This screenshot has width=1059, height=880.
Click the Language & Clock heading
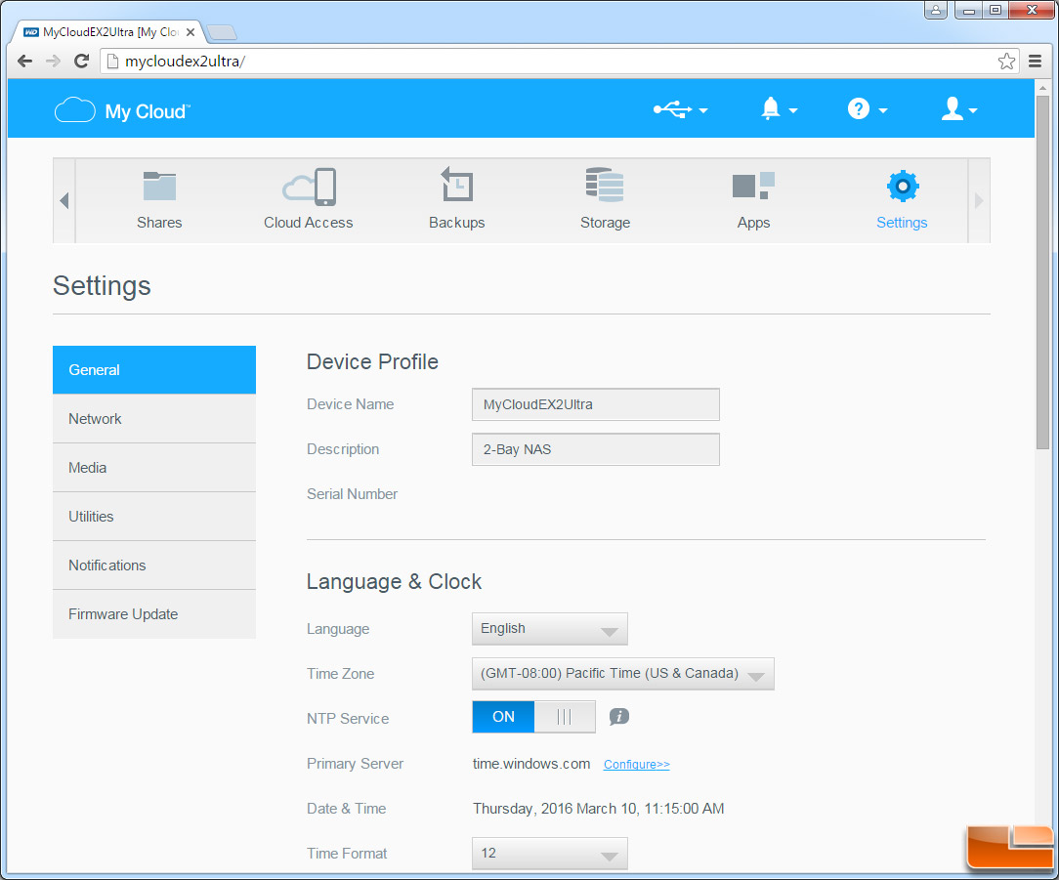[x=394, y=581]
